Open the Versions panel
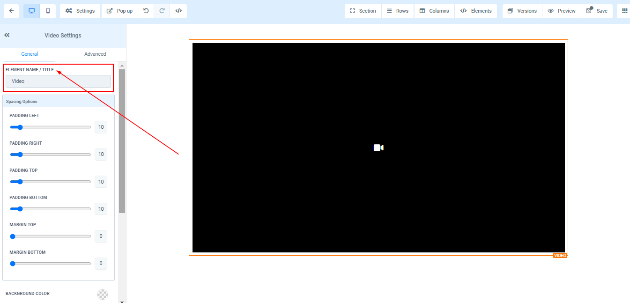The image size is (630, 303). click(x=522, y=11)
